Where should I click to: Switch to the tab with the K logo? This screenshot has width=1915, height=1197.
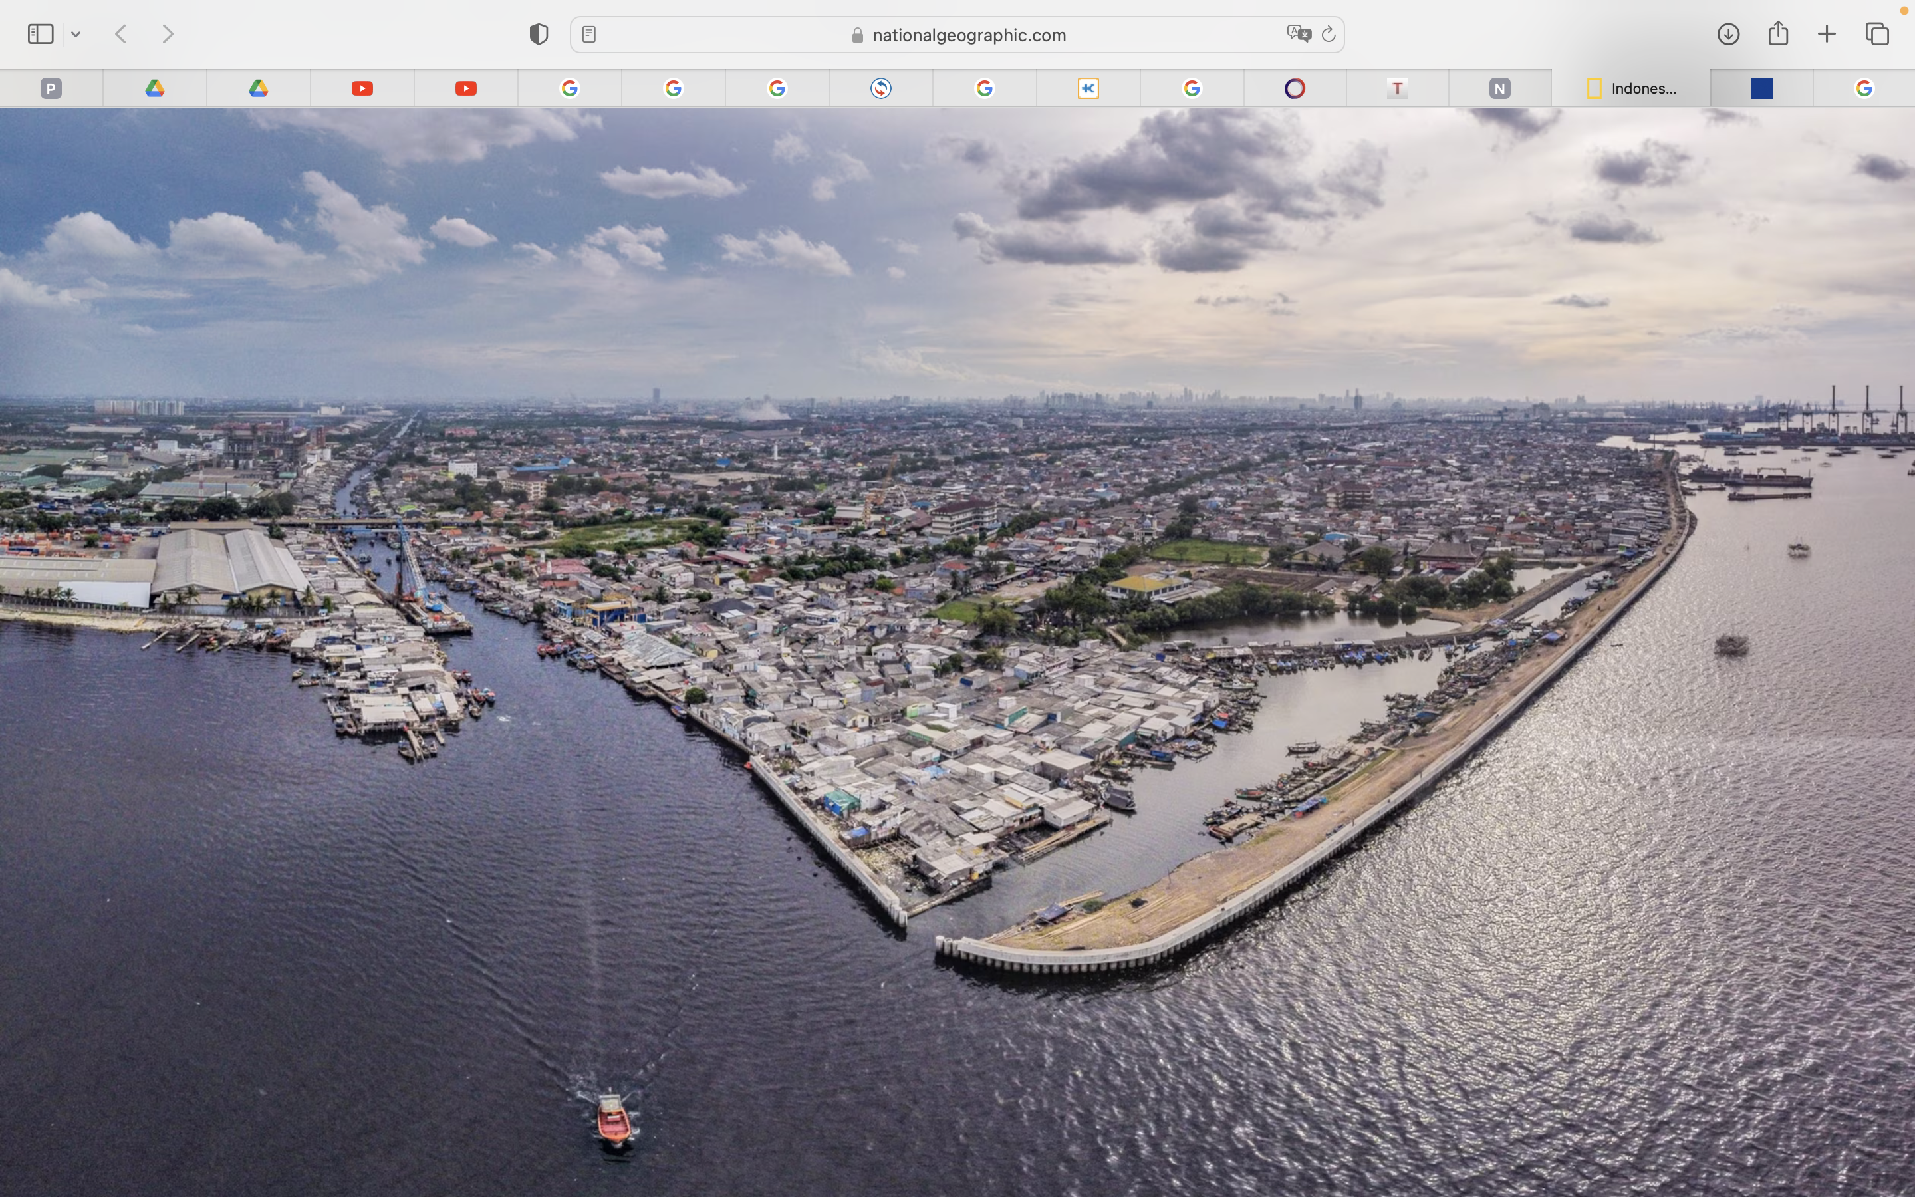pos(1088,88)
